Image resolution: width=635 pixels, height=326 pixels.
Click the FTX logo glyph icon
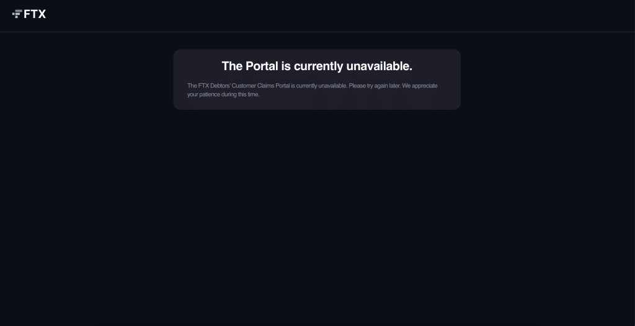tap(17, 14)
